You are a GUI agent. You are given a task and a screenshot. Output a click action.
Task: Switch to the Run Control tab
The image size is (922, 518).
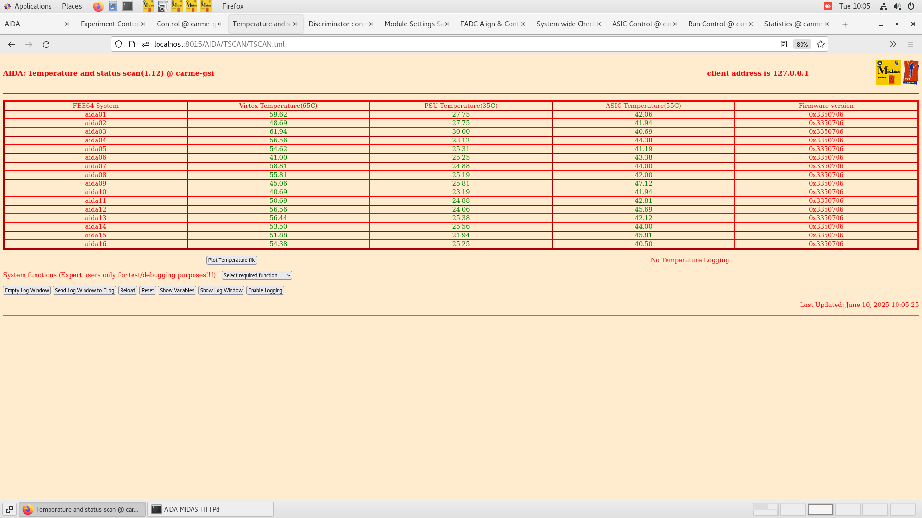[717, 24]
